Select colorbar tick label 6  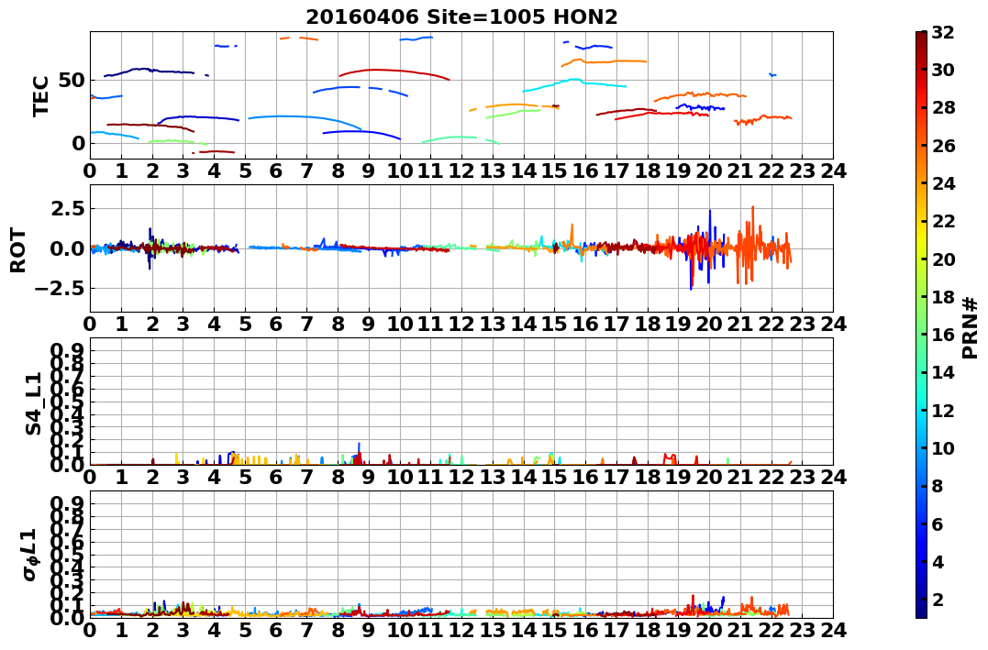937,523
